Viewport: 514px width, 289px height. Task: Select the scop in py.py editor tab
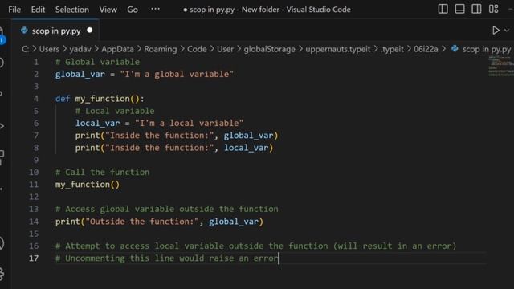pos(55,31)
